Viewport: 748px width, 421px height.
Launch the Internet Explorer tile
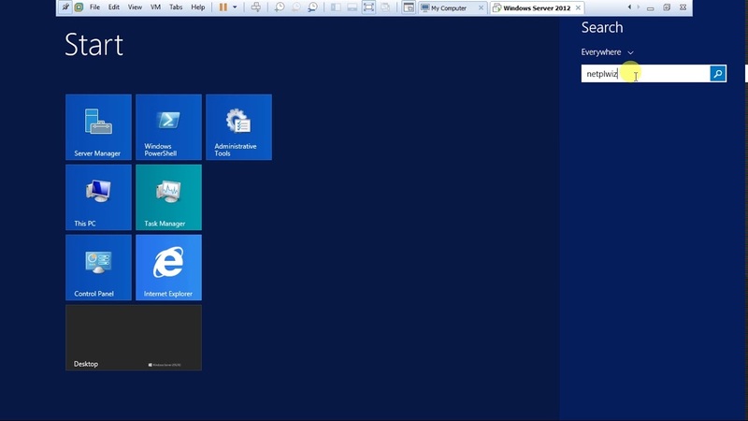point(168,268)
